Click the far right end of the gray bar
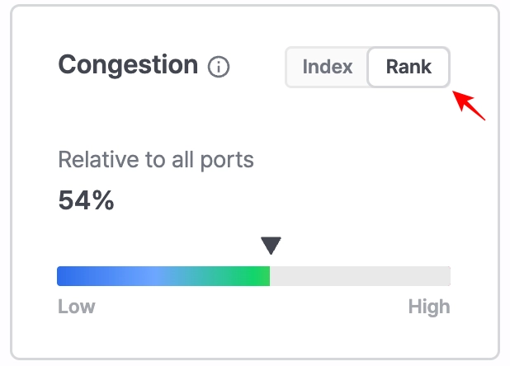Screen dimensions: 510x366 (x=446, y=276)
